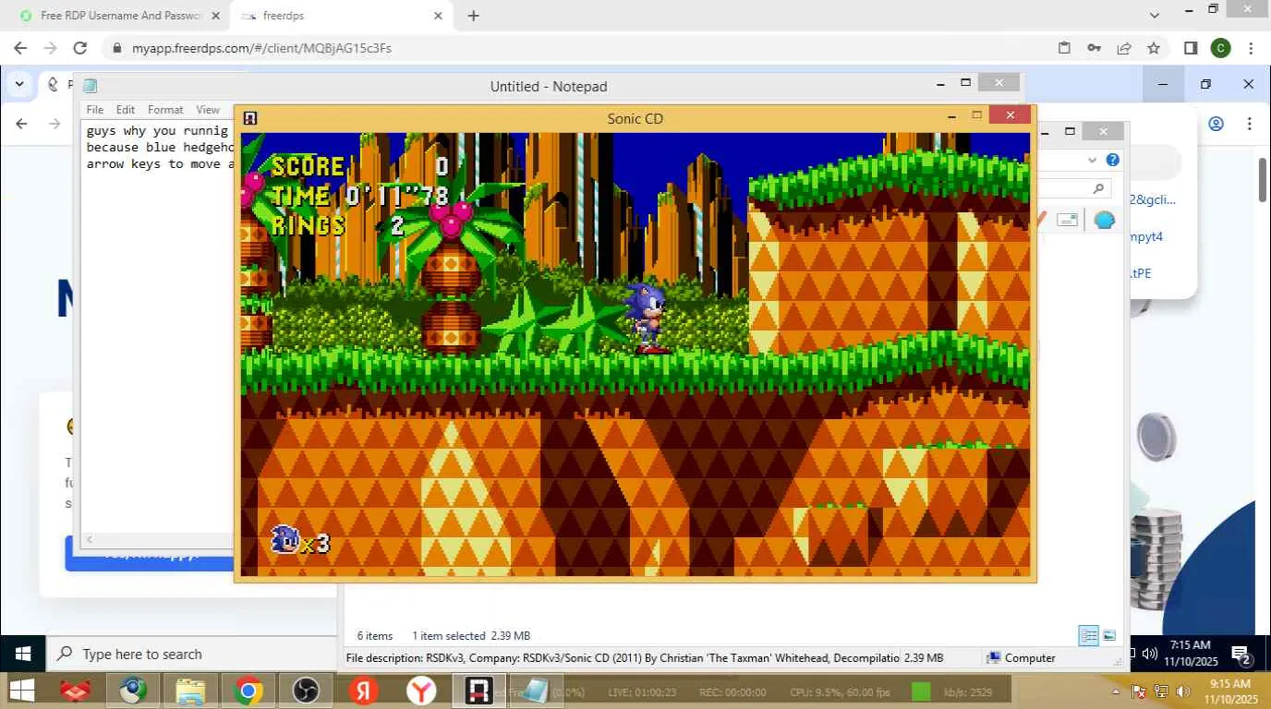This screenshot has width=1271, height=709.
Task: Open Google Chrome from the bottom taskbar
Action: coord(248,691)
